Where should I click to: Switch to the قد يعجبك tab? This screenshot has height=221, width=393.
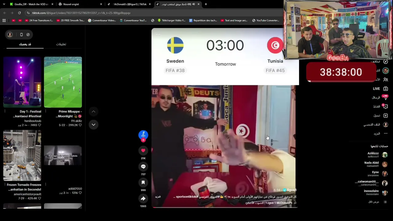click(25, 44)
